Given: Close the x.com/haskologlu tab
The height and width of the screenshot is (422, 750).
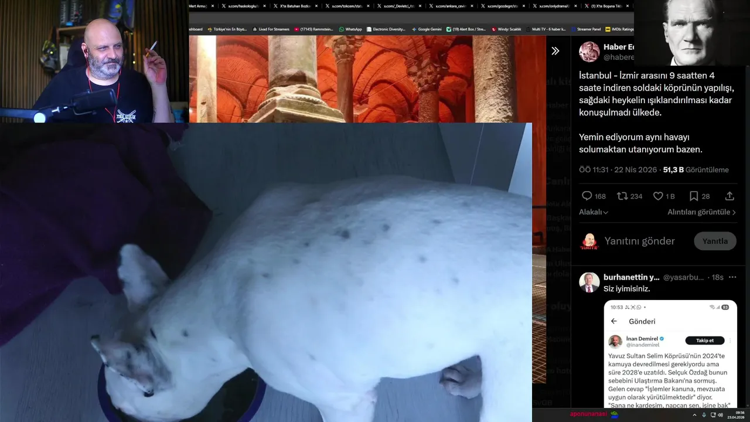Looking at the screenshot, I should [x=264, y=6].
